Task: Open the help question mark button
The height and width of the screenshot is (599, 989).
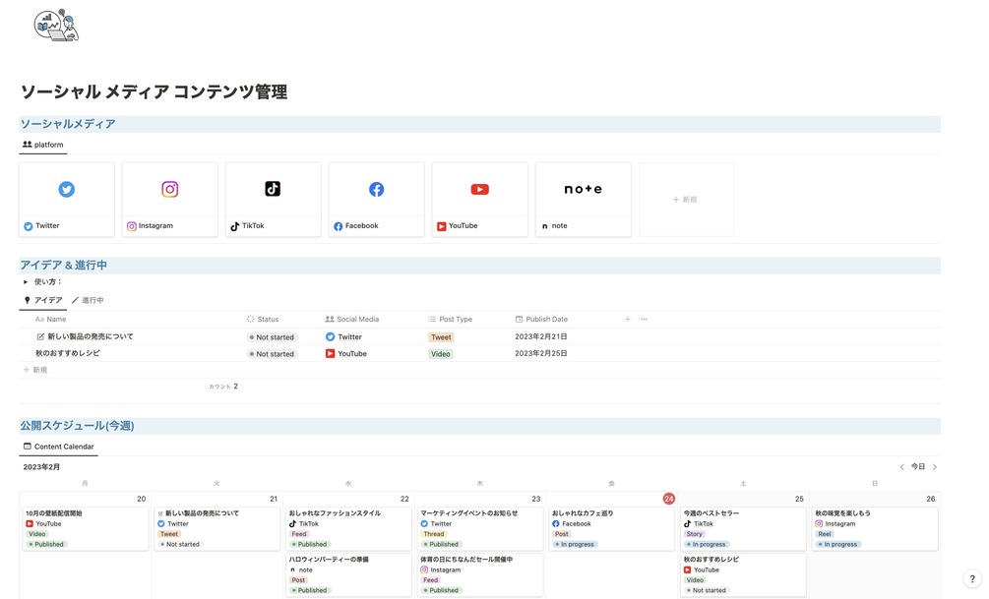Action: click(x=972, y=579)
